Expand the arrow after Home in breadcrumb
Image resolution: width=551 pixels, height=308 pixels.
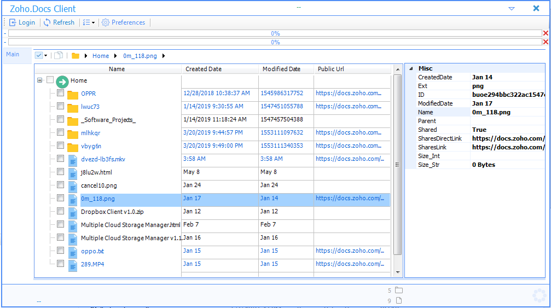(x=115, y=56)
